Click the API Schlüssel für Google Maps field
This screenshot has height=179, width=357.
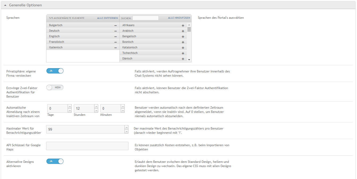(87, 146)
